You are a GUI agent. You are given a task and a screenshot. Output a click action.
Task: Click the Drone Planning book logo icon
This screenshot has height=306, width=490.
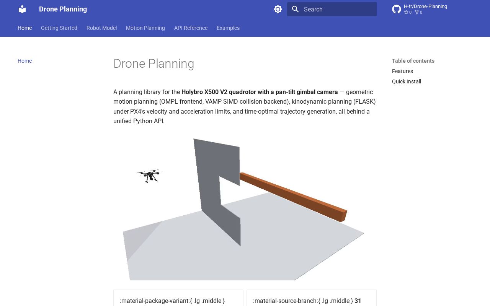pos(22,9)
